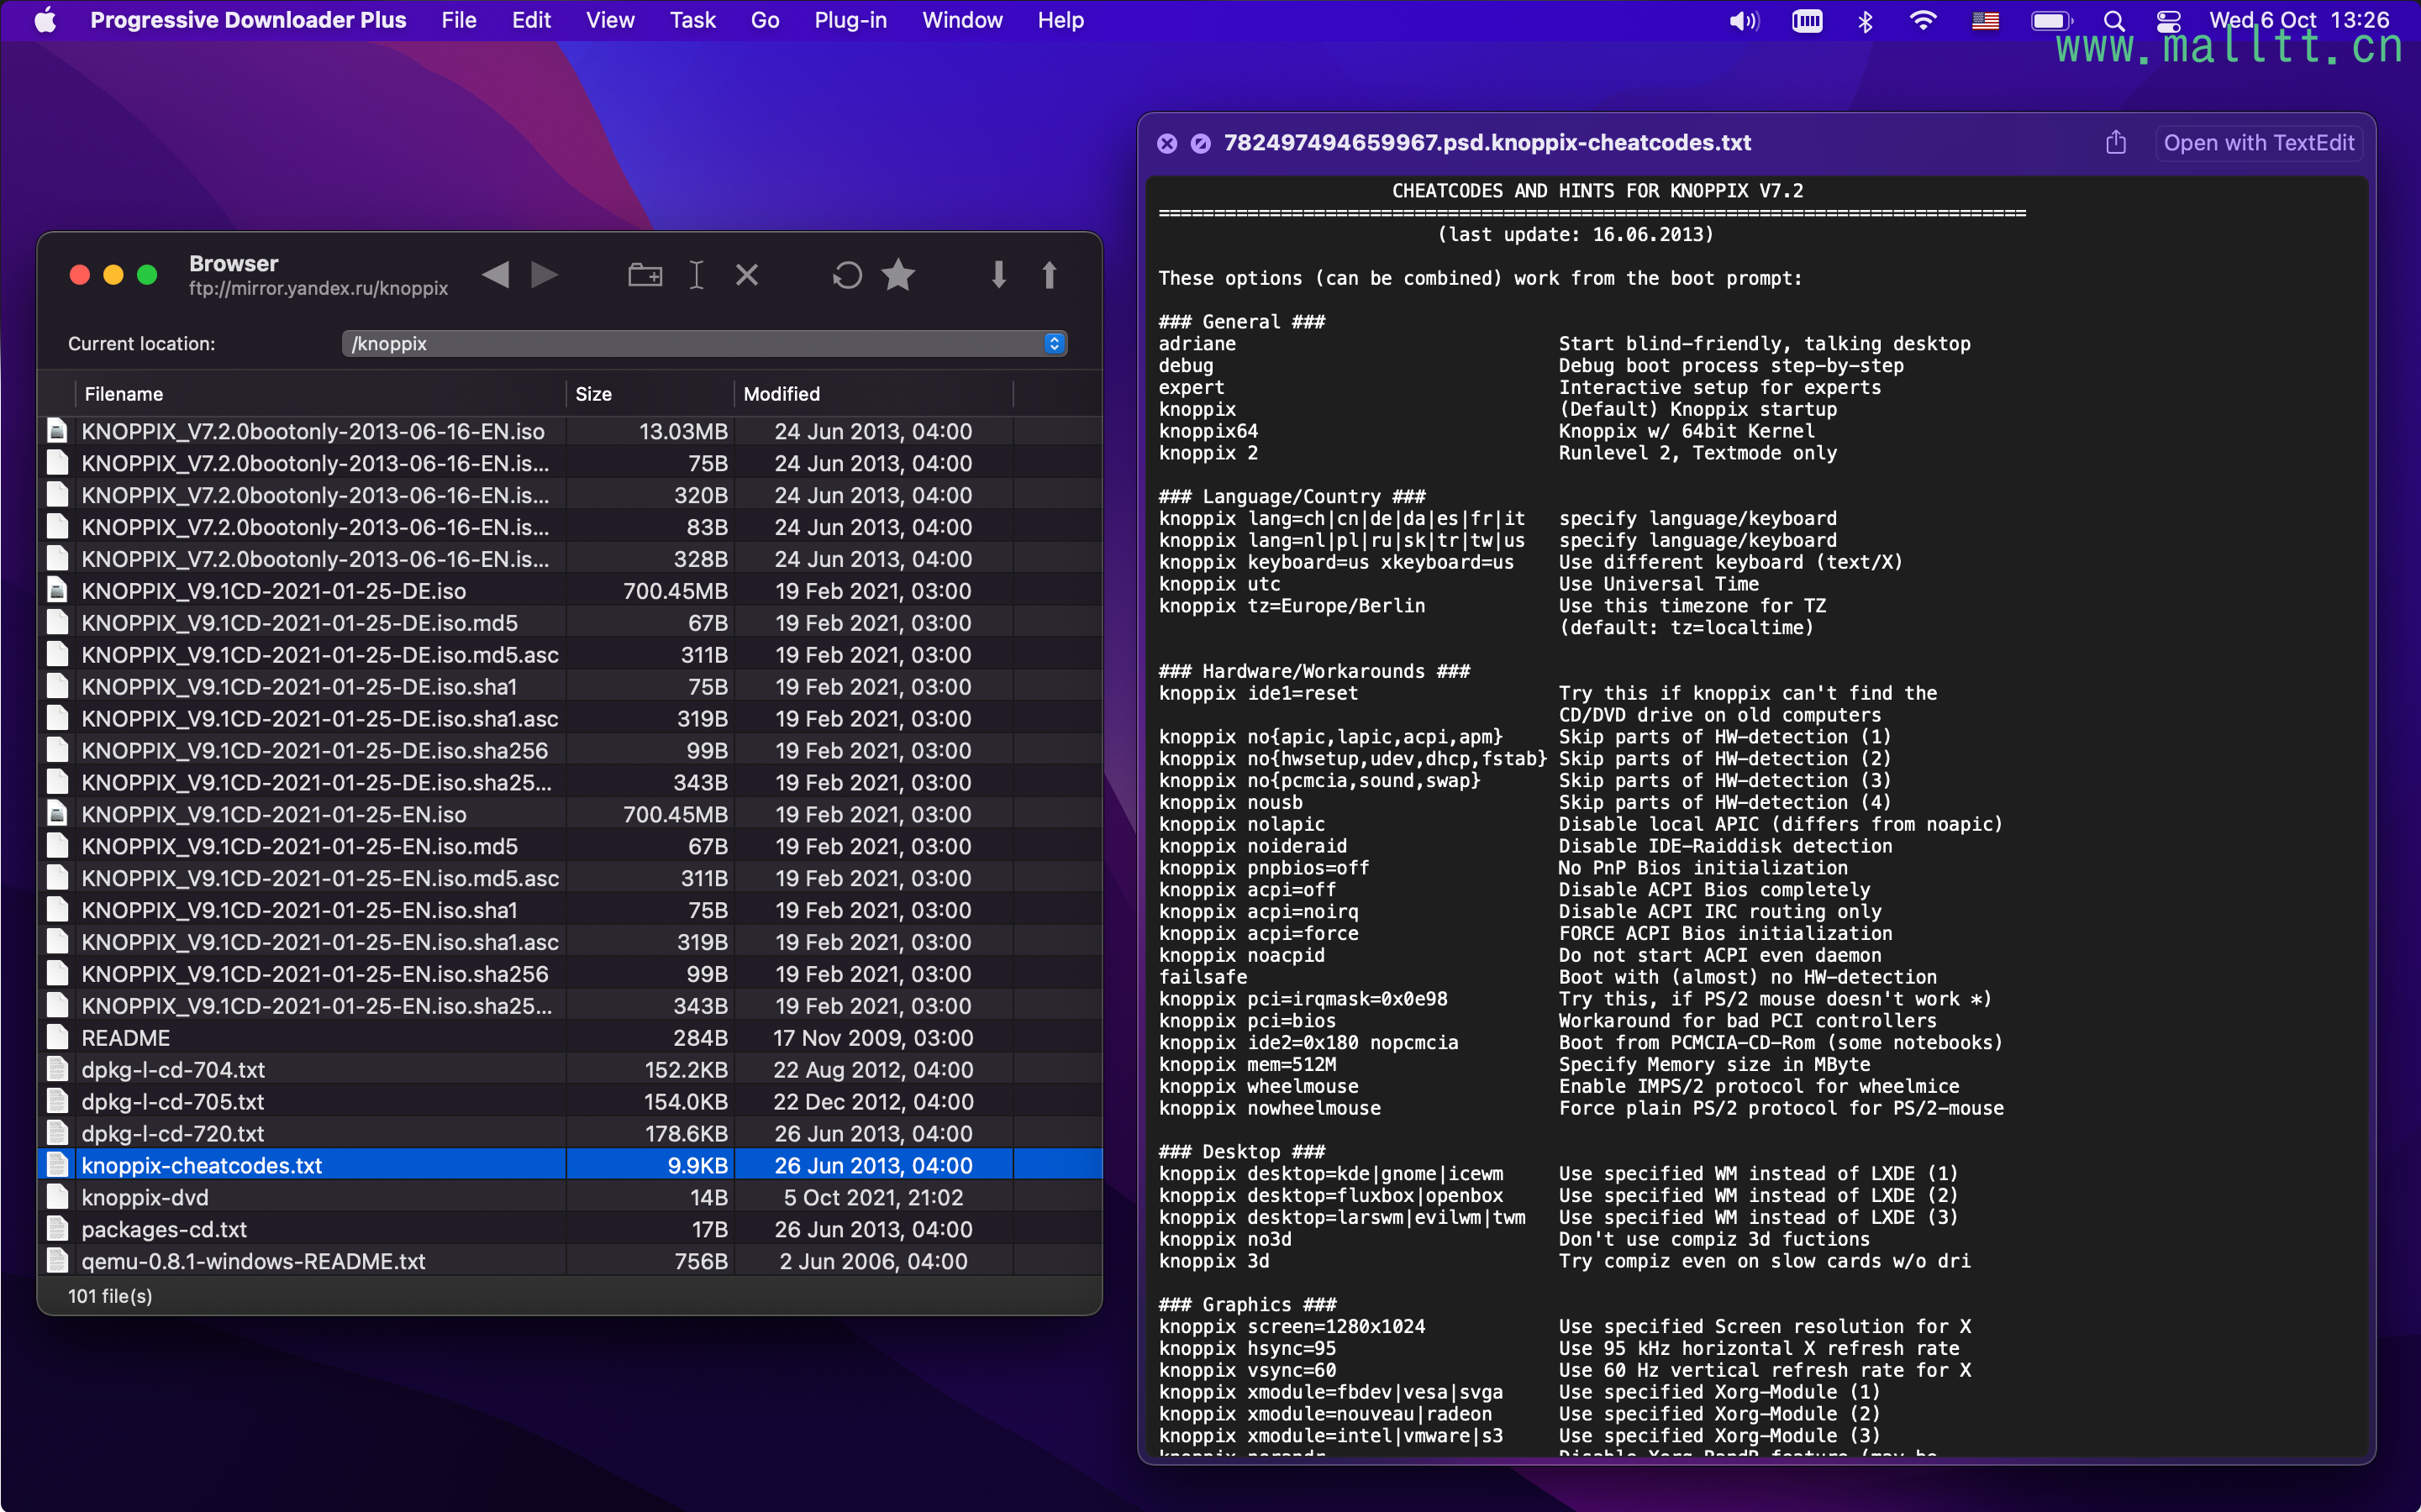Click Open with TextEdit button

point(2258,143)
